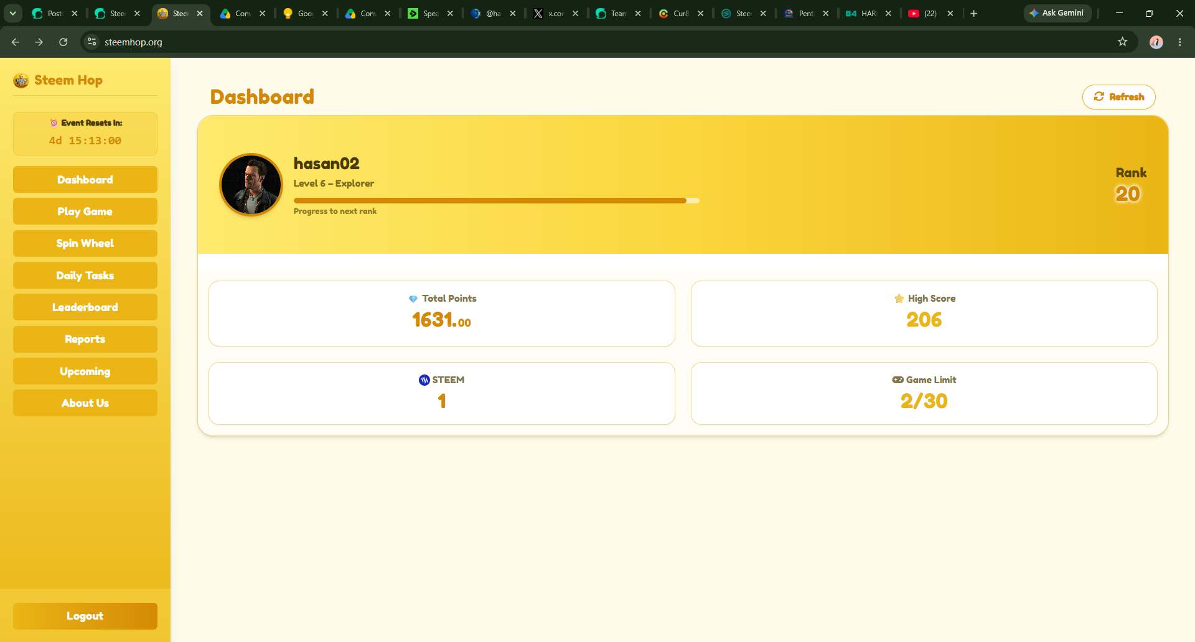
Task: Click the Steem Hop title text
Action: tap(68, 80)
